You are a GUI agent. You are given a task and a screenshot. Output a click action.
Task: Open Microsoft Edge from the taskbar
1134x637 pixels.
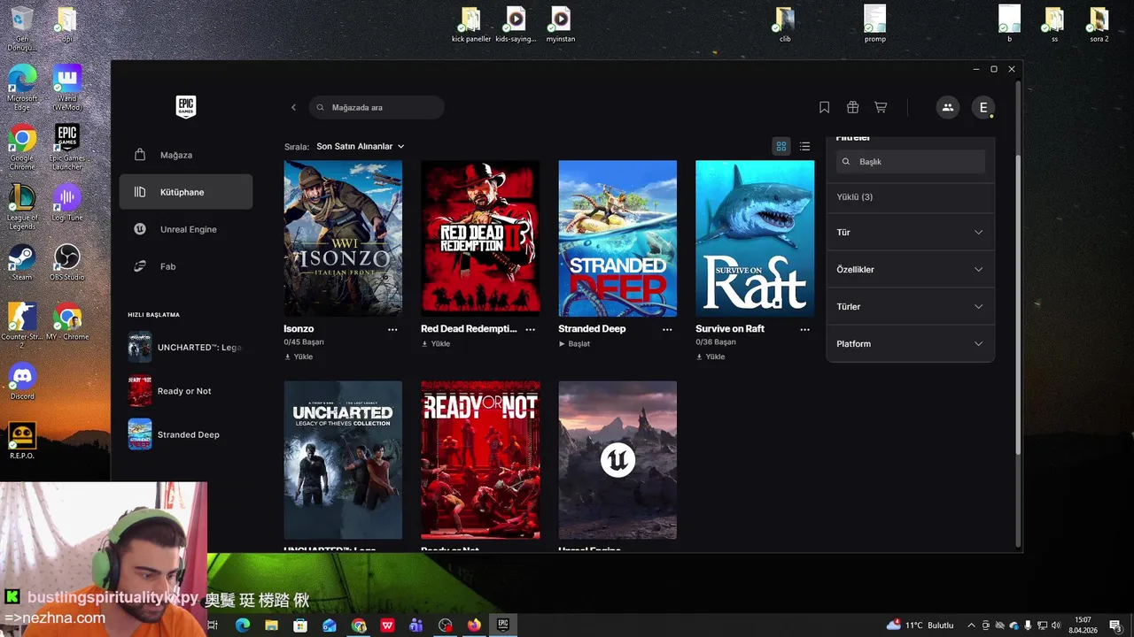coord(242,625)
